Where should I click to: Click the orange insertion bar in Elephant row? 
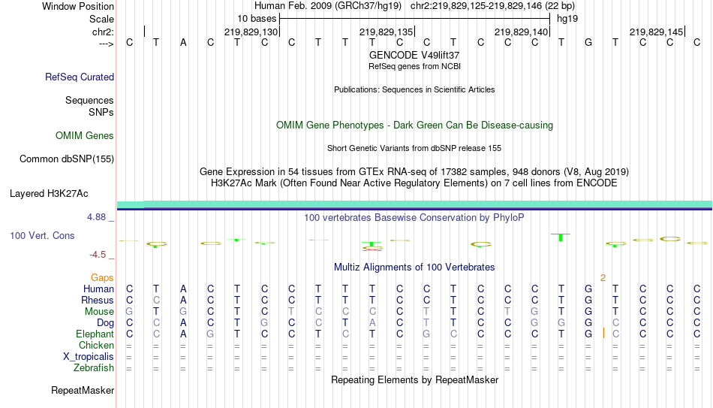tap(603, 334)
